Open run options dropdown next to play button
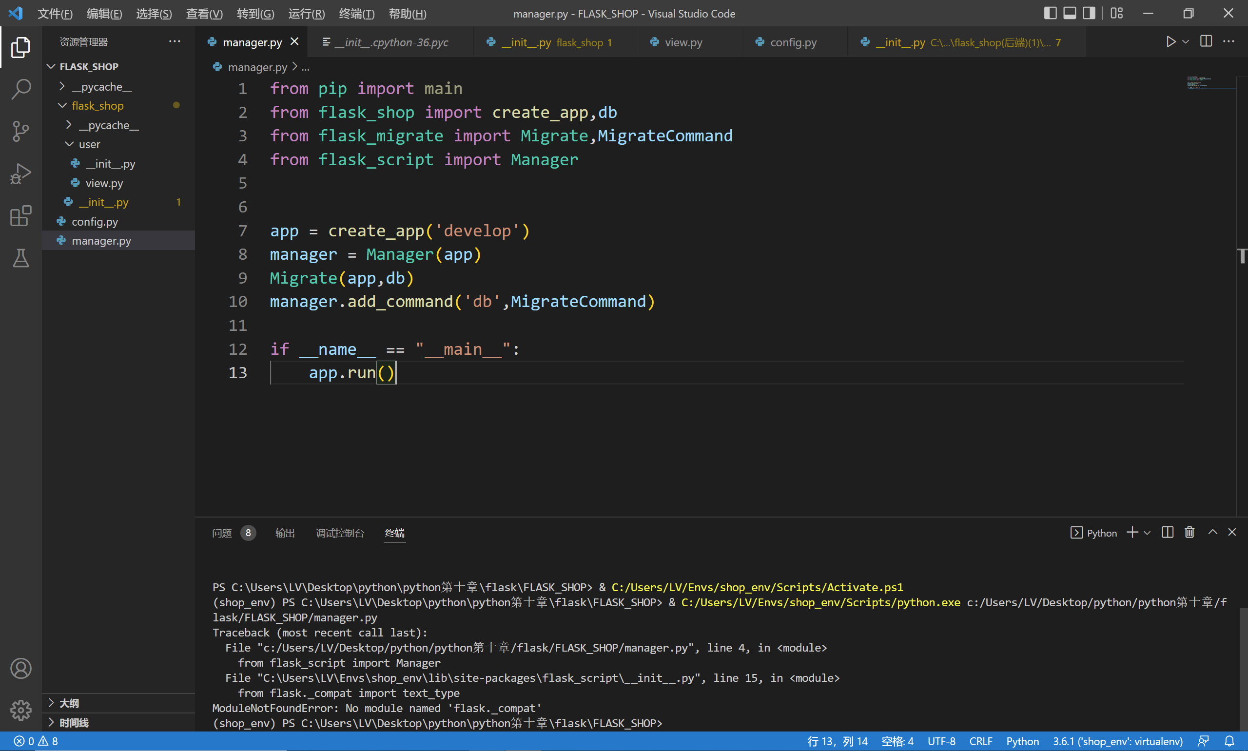Viewport: 1248px width, 751px height. pyautogui.click(x=1185, y=42)
